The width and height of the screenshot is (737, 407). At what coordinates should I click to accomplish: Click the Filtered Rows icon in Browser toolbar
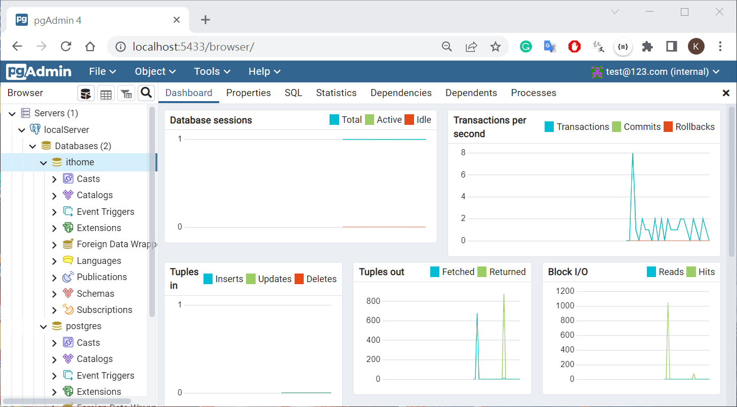click(126, 94)
